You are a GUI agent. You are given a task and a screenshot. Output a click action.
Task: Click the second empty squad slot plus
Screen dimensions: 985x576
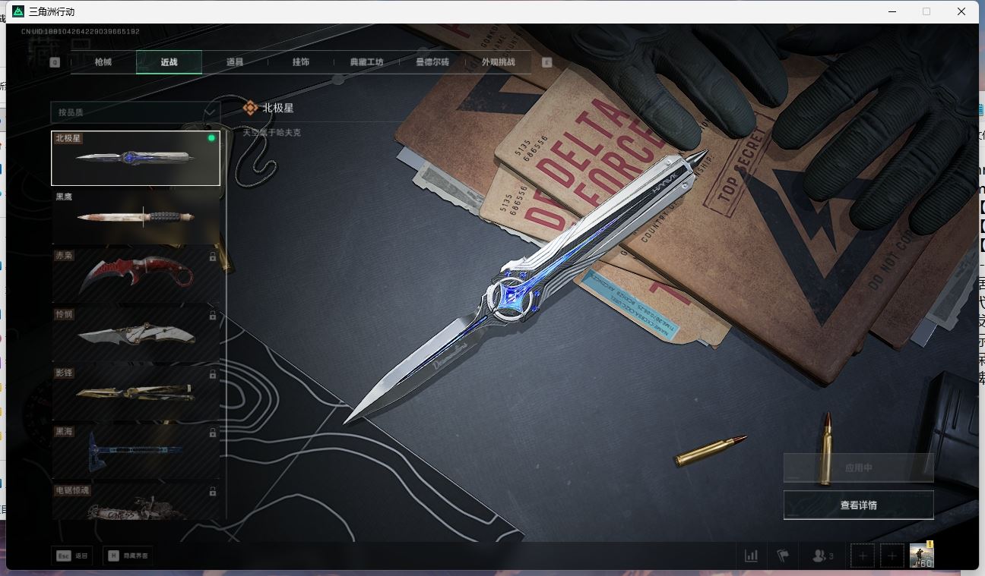(x=892, y=556)
